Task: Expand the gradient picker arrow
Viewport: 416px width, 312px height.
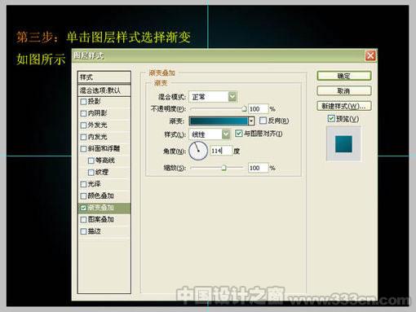Action: point(251,121)
